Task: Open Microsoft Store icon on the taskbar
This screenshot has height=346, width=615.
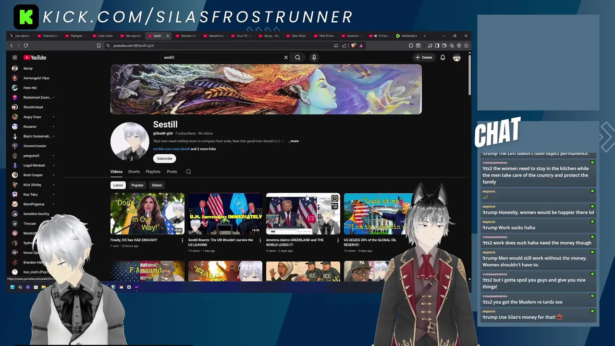Action: pos(36,287)
